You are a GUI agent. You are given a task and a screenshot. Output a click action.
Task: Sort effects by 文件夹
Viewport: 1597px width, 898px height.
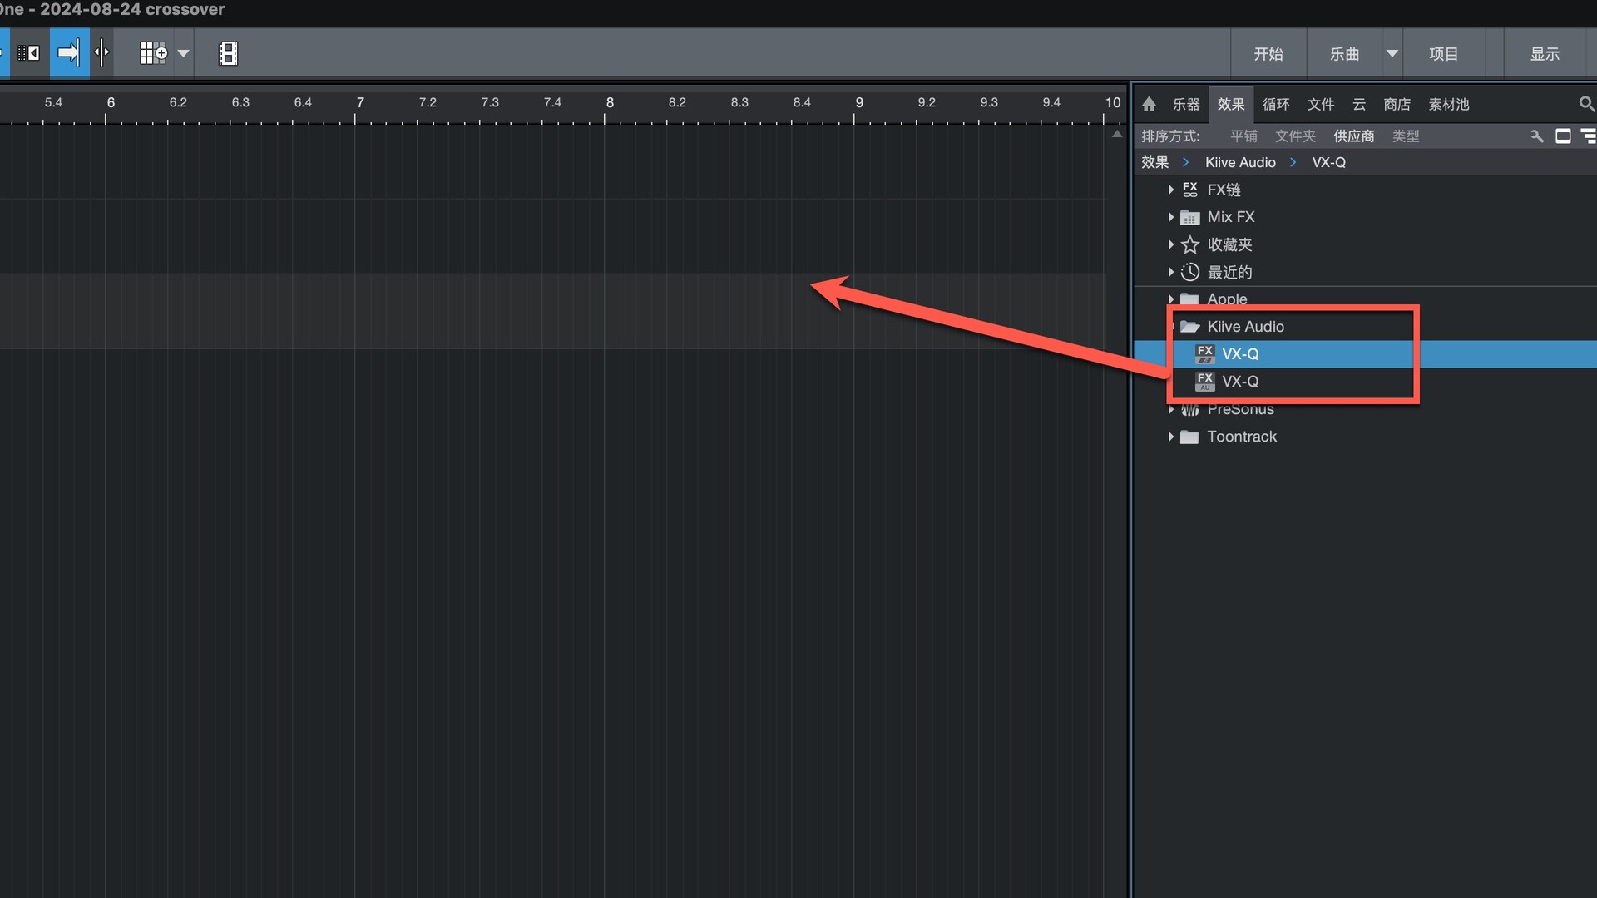pyautogui.click(x=1295, y=136)
